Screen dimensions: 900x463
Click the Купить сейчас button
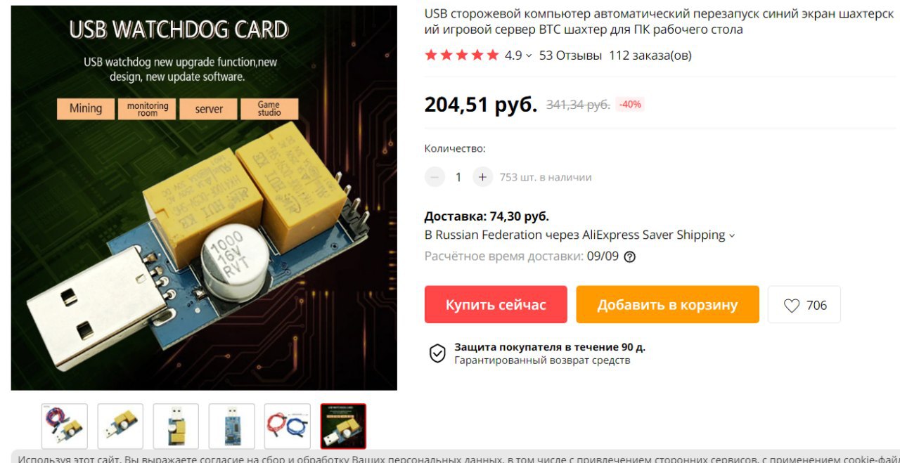coord(496,305)
